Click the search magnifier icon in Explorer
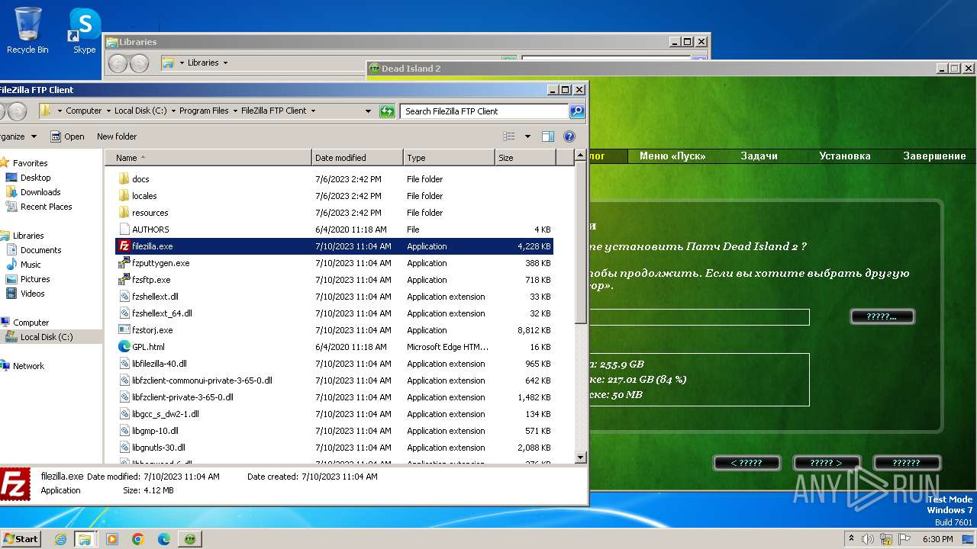 coord(577,111)
